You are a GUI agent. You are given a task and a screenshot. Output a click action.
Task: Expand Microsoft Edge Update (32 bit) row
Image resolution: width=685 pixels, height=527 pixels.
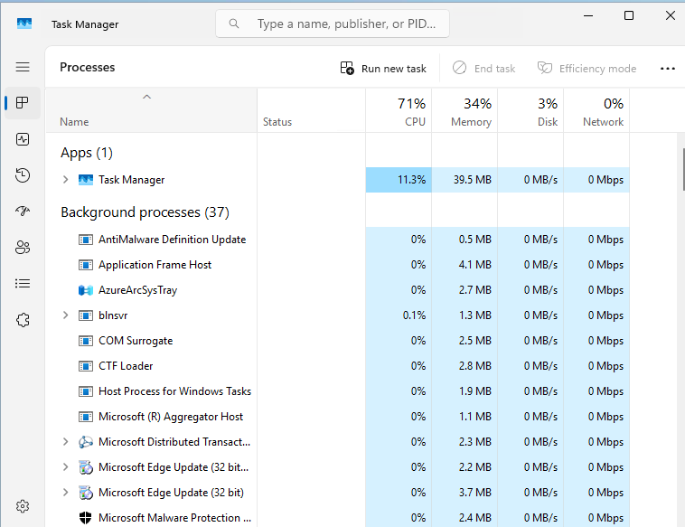click(x=66, y=493)
